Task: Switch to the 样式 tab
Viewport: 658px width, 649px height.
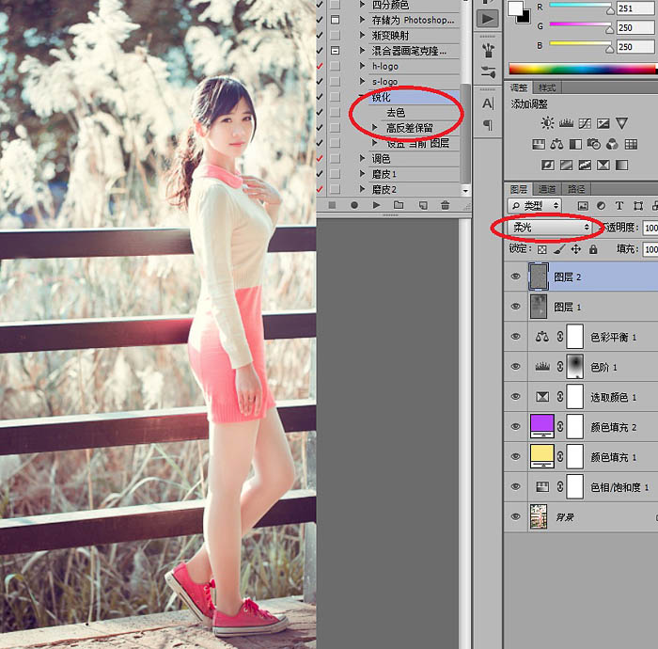Action: pos(547,87)
